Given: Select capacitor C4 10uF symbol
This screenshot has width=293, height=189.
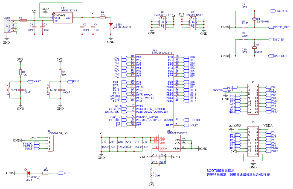Looking at the screenshot, I should (93, 27).
